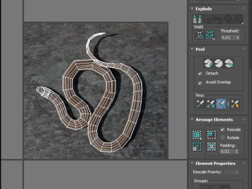Click the Unpin Selected icon
Screen dimensions: 252x189
tap(211, 104)
